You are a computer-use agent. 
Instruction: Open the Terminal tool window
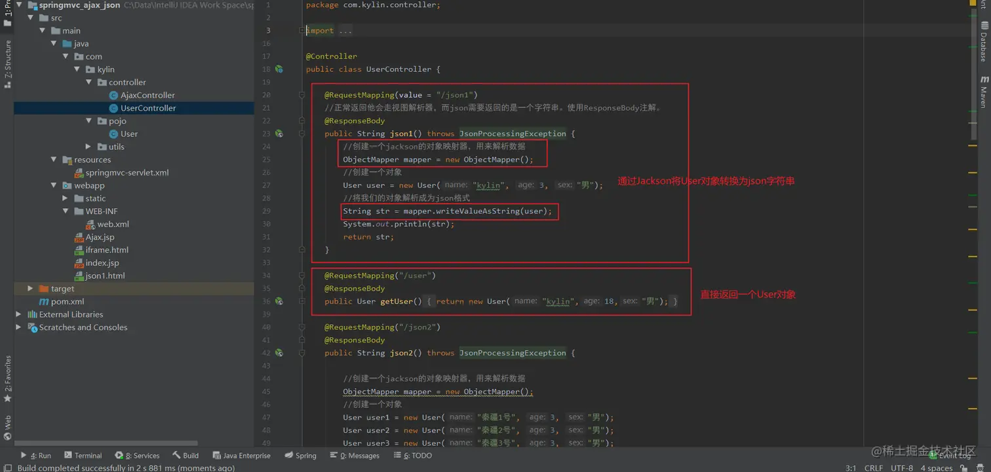[83, 456]
